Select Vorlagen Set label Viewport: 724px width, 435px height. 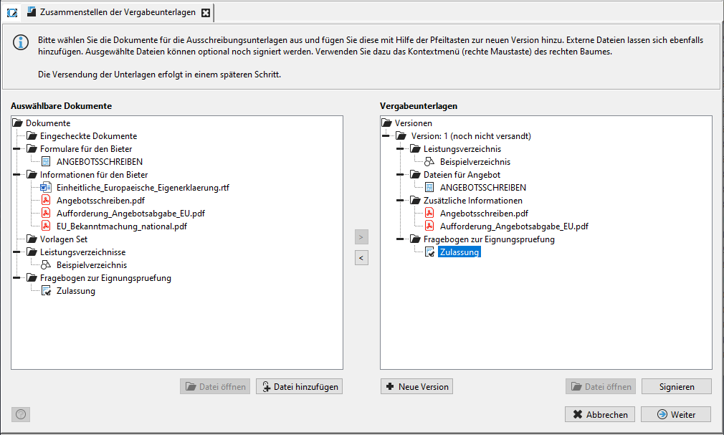pos(64,239)
